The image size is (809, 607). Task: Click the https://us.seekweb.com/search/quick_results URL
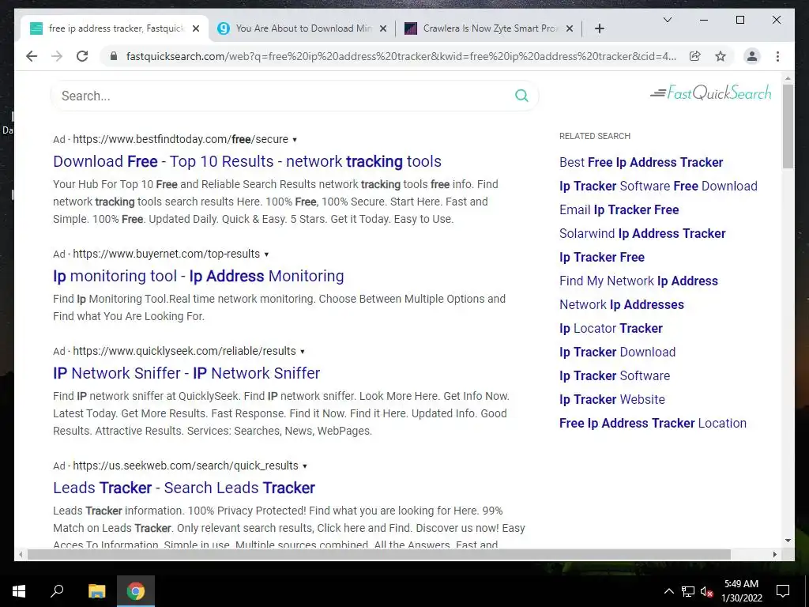tap(185, 466)
